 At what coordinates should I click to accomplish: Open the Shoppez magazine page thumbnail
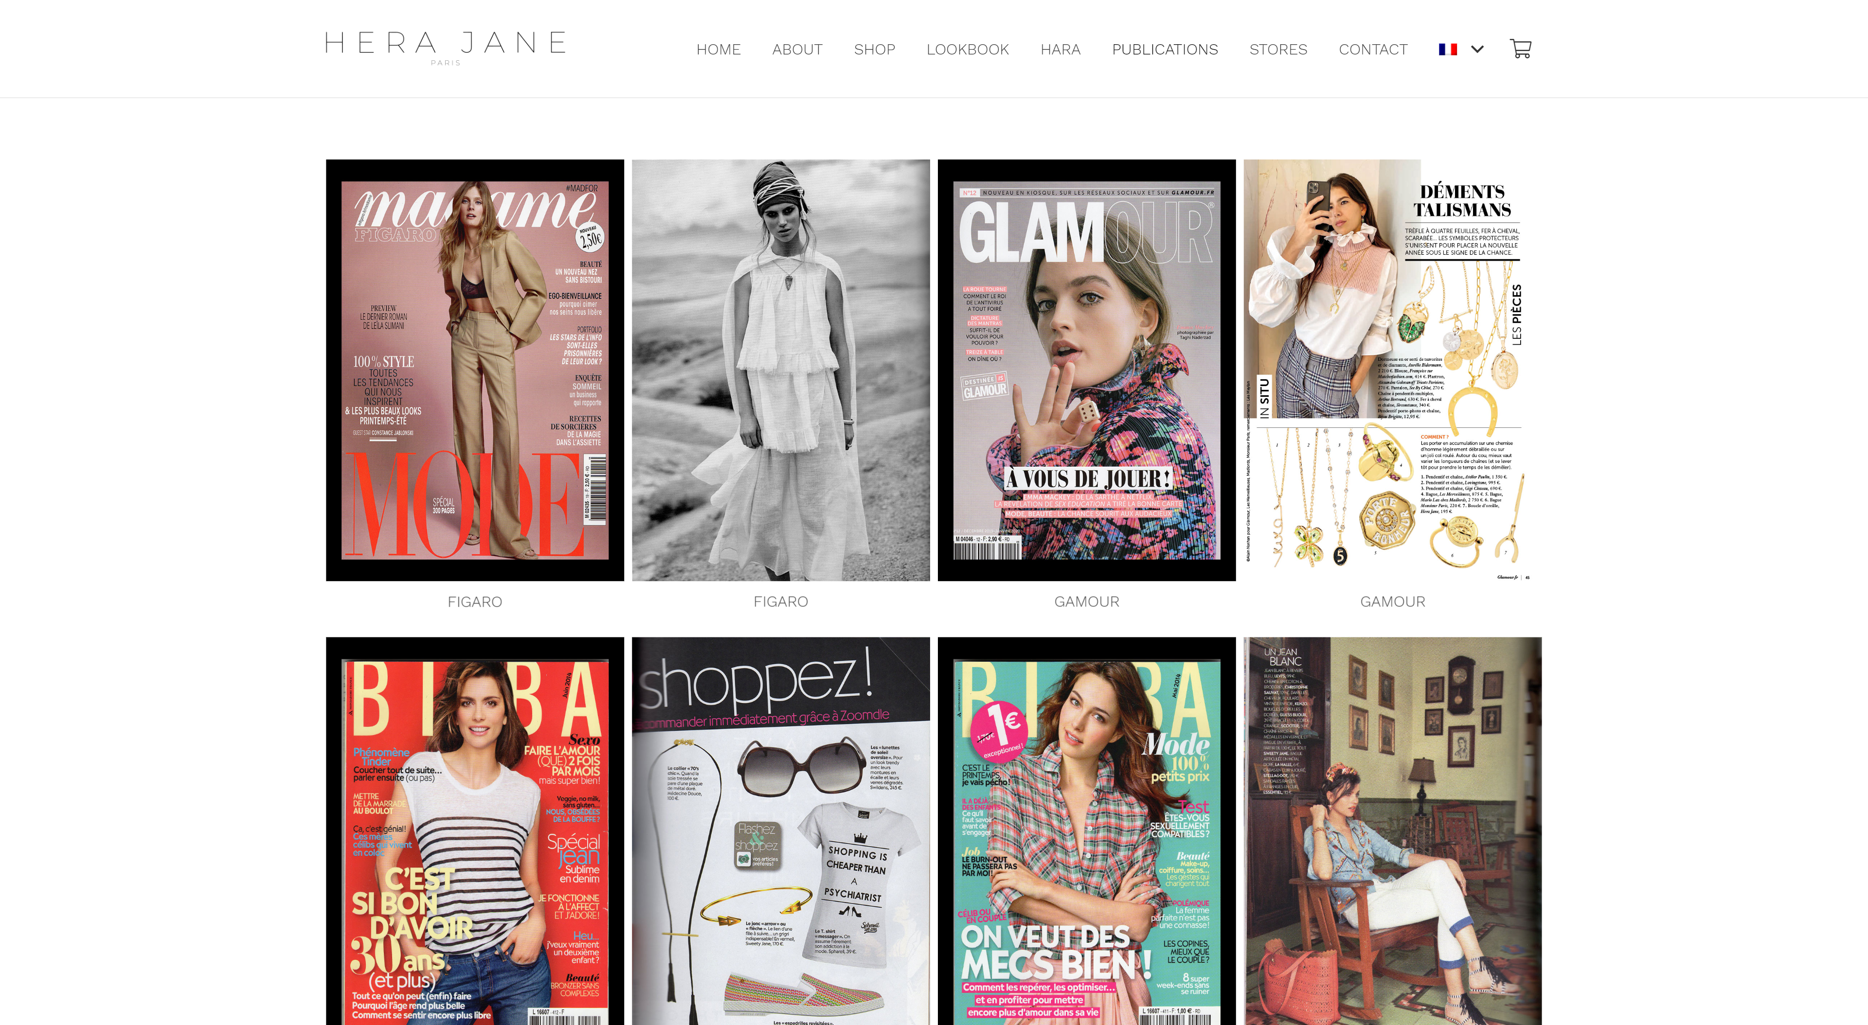pos(780,831)
